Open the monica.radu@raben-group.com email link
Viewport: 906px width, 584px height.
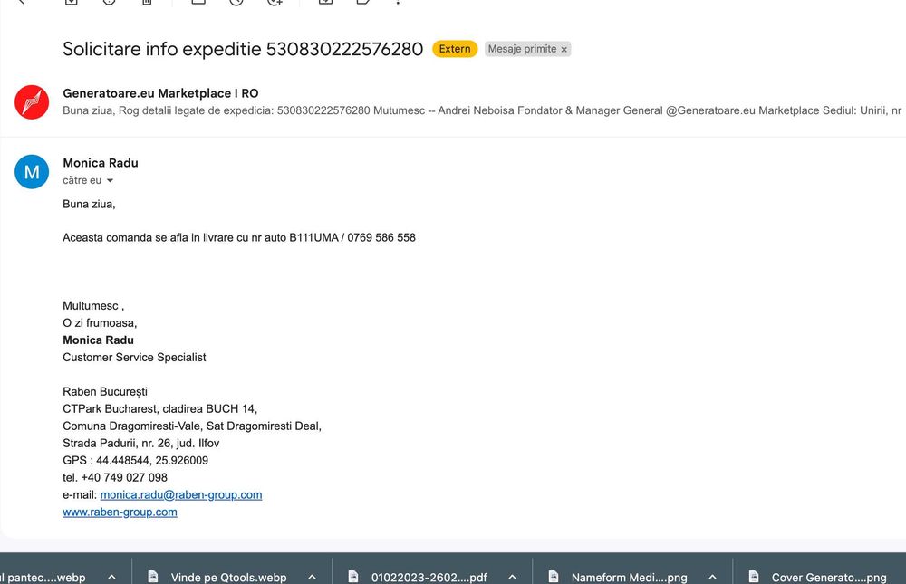pos(181,495)
